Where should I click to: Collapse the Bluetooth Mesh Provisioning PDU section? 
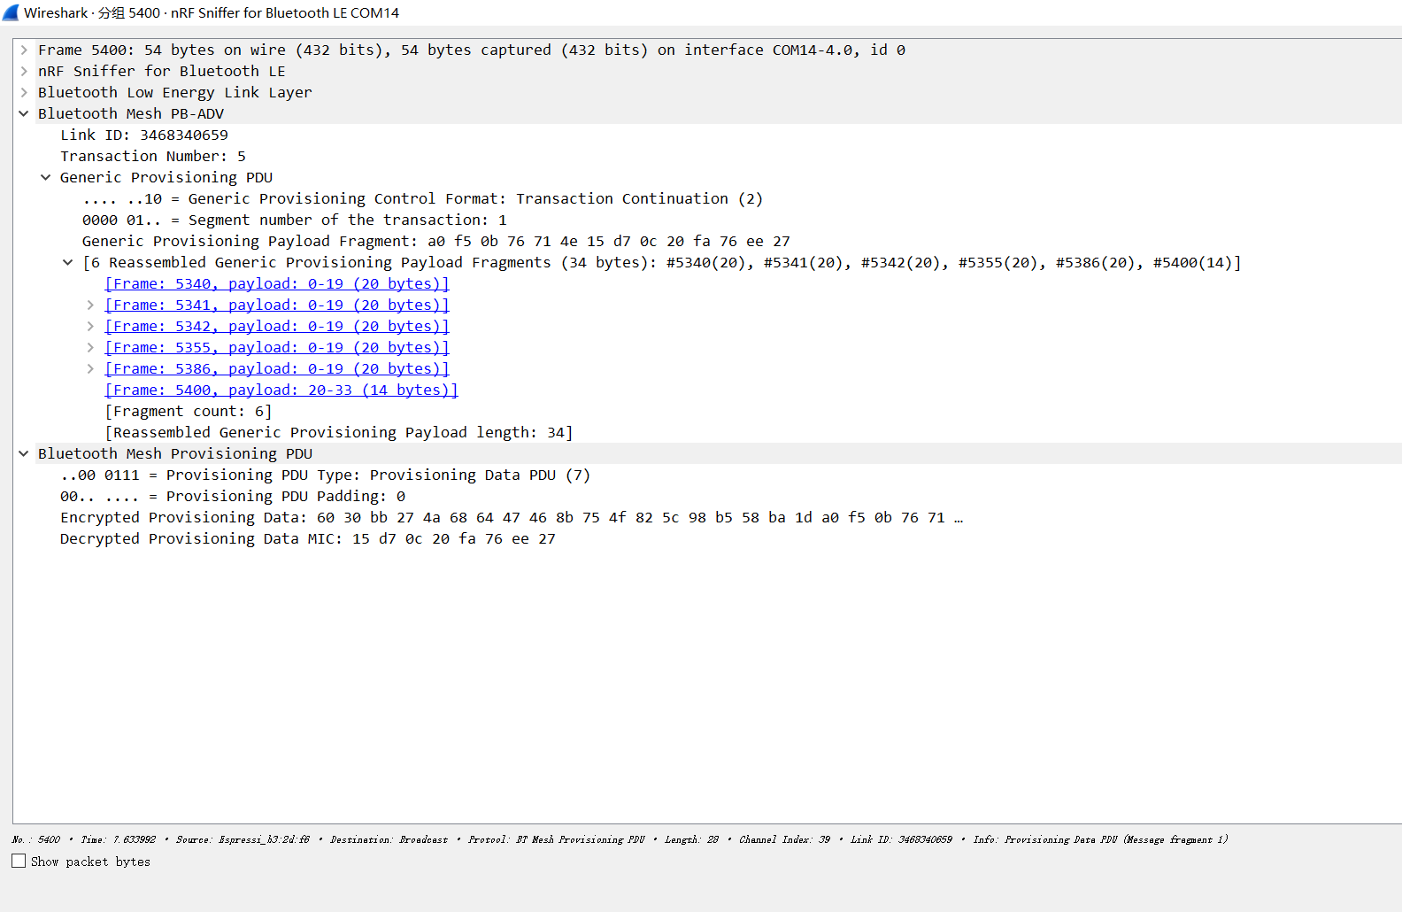(x=24, y=454)
